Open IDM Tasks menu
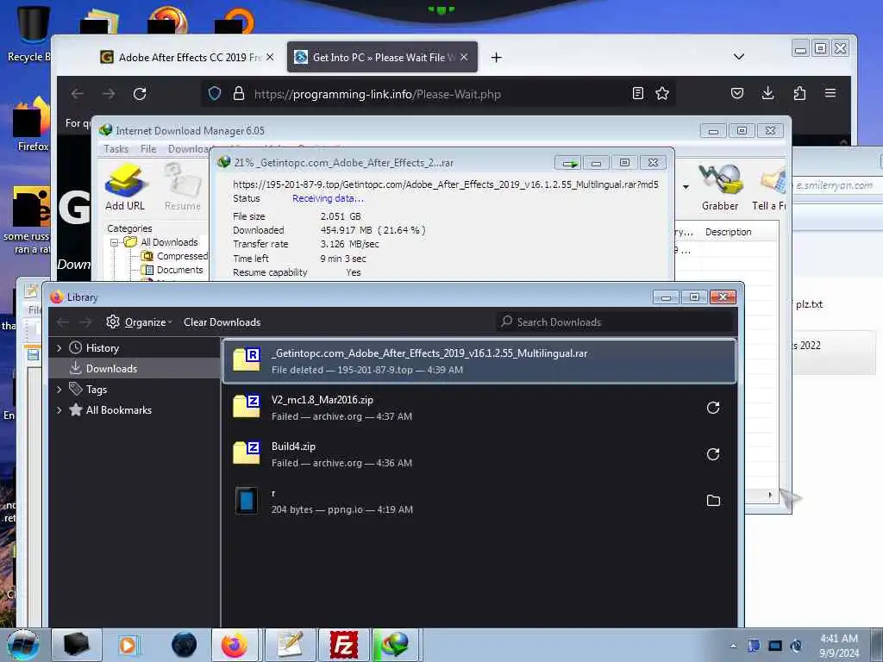Image resolution: width=883 pixels, height=662 pixels. (116, 149)
